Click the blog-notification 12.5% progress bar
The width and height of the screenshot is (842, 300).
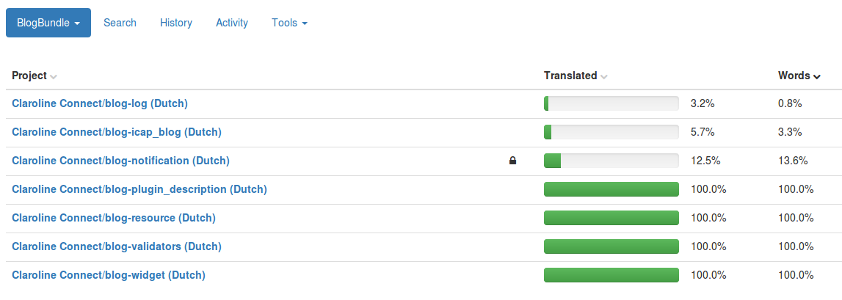click(611, 161)
